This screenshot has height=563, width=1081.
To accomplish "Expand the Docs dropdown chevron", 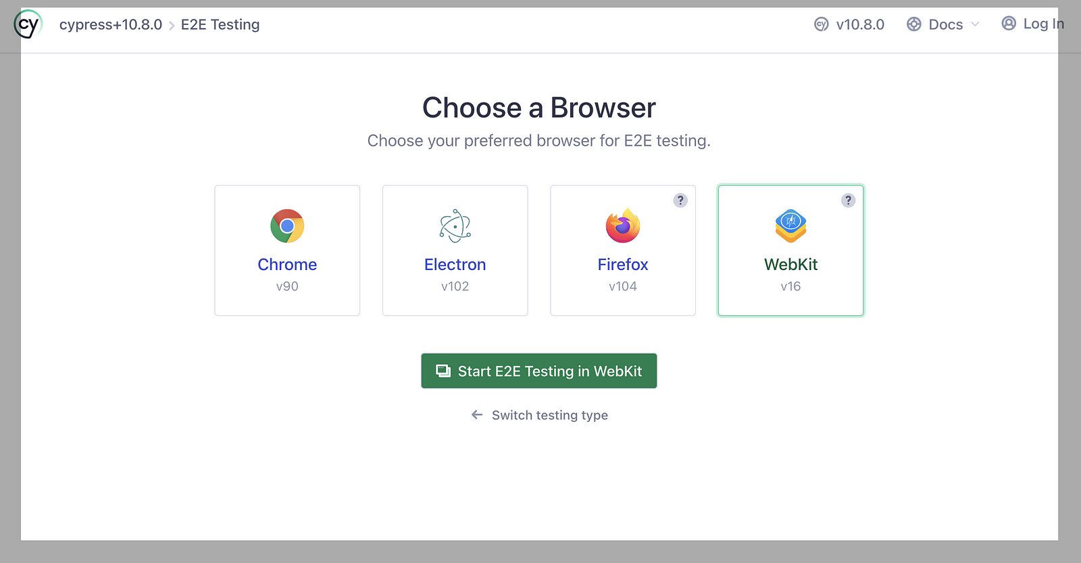I will click(x=975, y=24).
